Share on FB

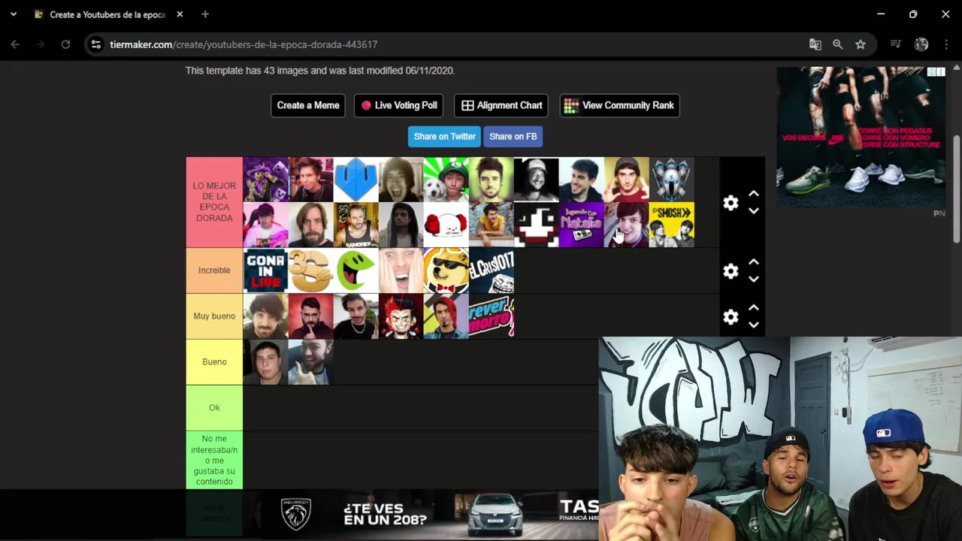(x=513, y=136)
